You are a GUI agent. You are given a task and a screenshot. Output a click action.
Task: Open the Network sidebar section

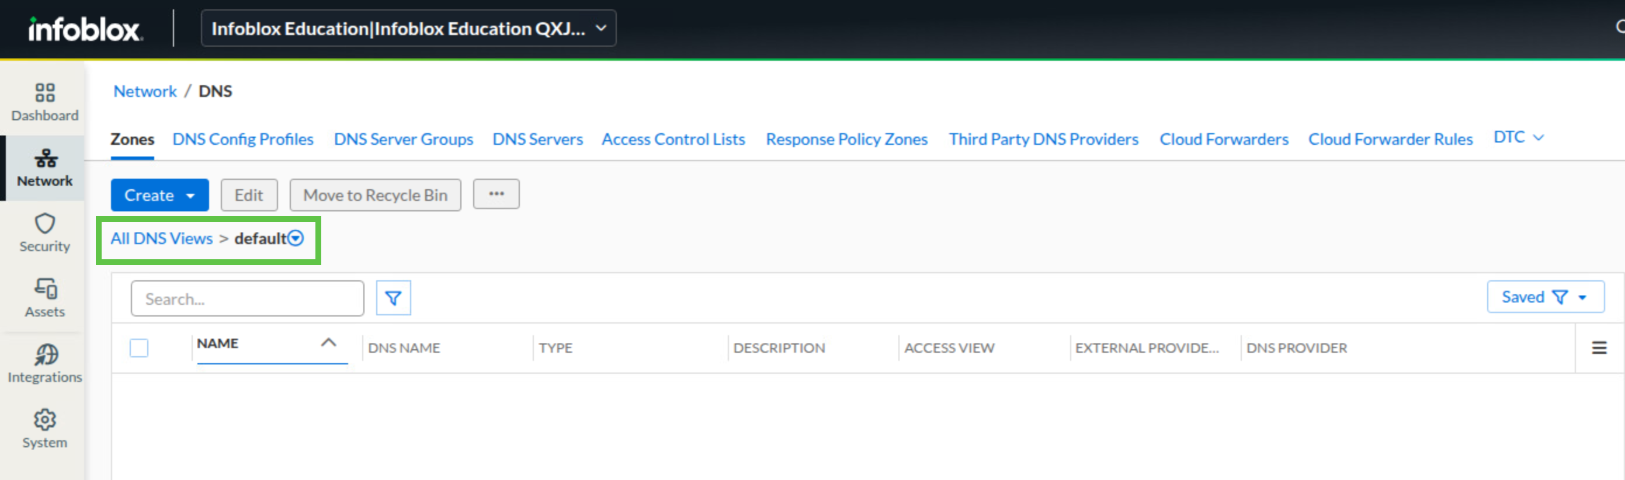coord(45,168)
